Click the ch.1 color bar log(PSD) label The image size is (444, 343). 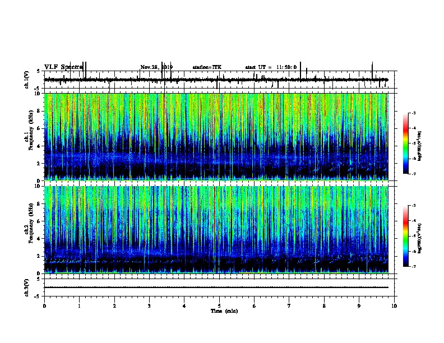coord(420,146)
